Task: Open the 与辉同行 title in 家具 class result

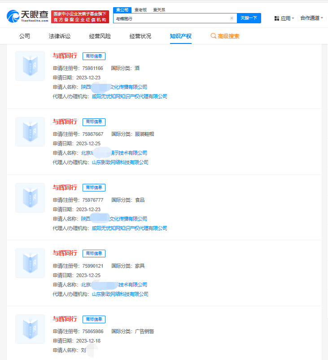Action: (65, 253)
